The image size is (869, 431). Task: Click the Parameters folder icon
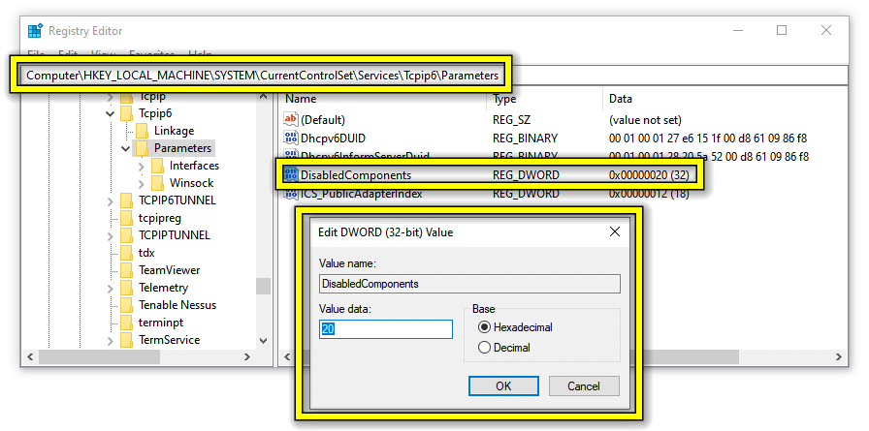tap(143, 148)
